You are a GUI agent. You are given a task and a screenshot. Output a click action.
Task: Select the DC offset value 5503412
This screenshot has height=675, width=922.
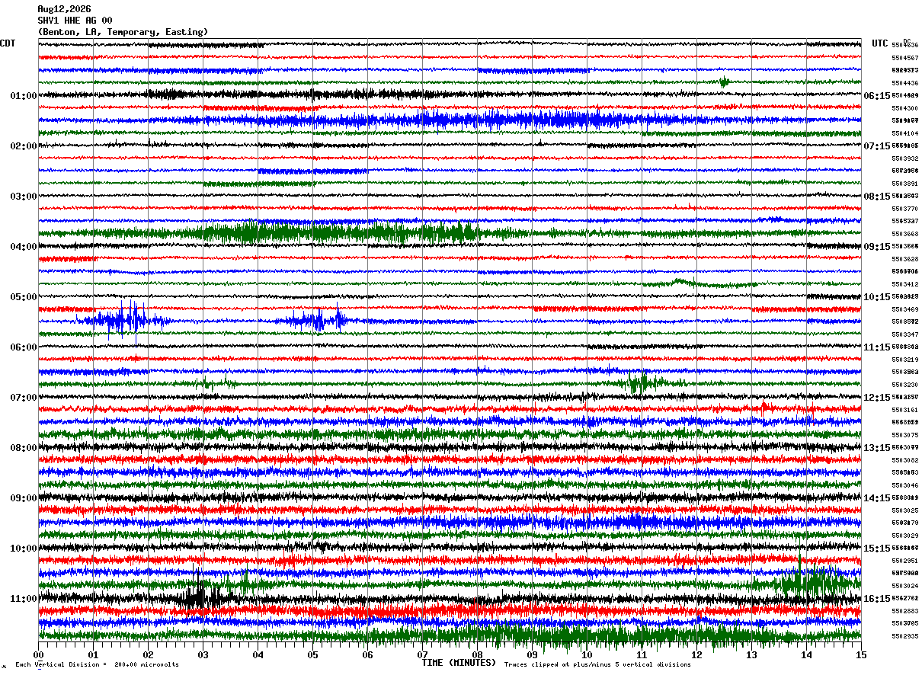click(904, 284)
